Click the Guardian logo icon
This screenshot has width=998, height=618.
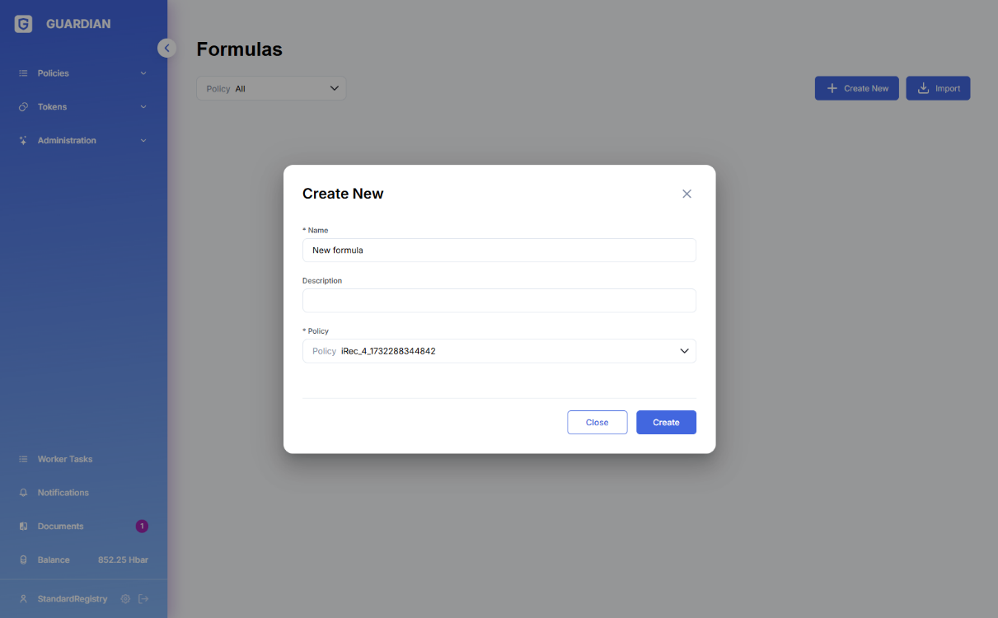[x=23, y=24]
